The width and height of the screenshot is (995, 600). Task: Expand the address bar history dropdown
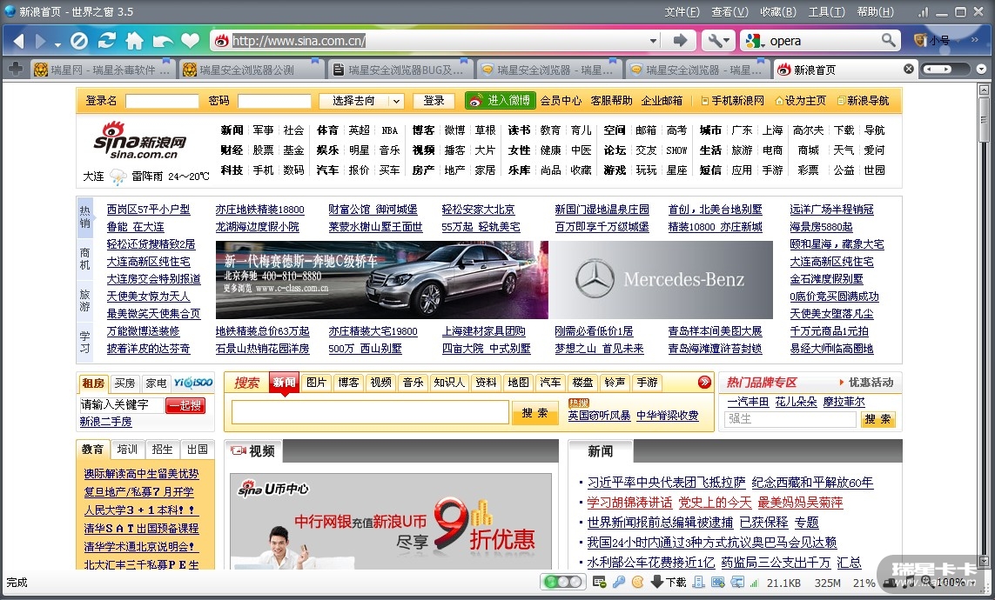653,41
